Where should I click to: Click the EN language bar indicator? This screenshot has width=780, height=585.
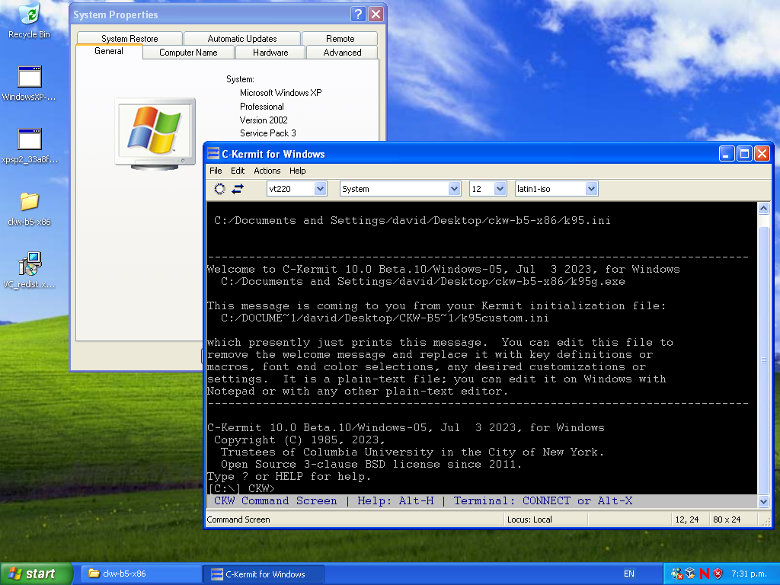pyautogui.click(x=628, y=574)
